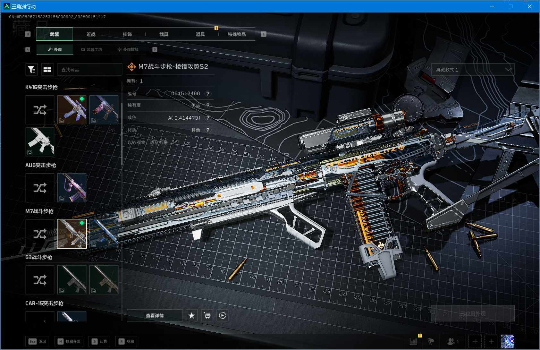Click the H 隐藏界面 button

(x=69, y=341)
